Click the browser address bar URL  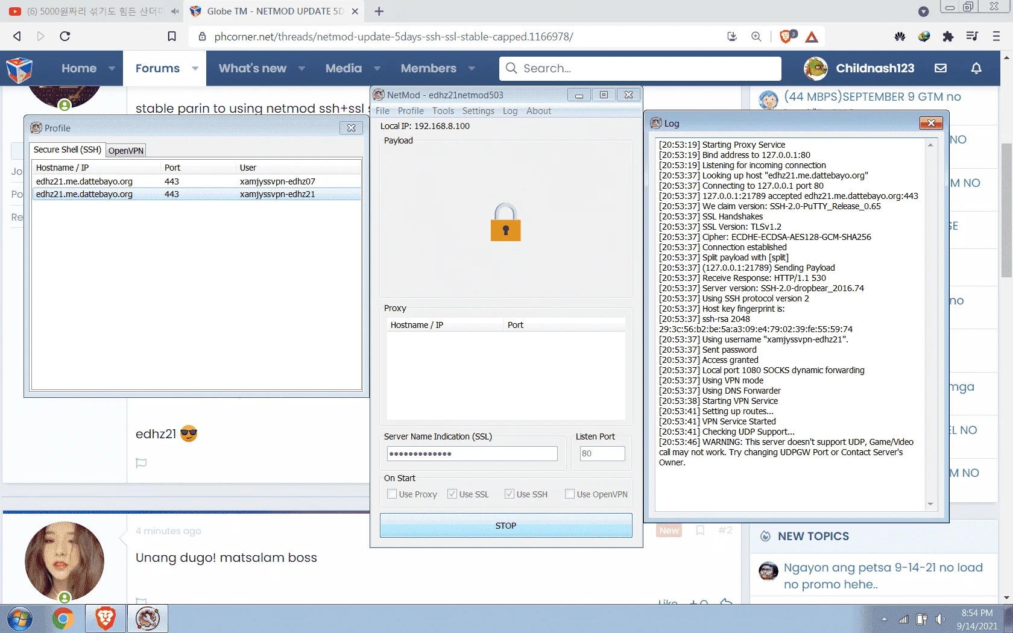coord(394,37)
